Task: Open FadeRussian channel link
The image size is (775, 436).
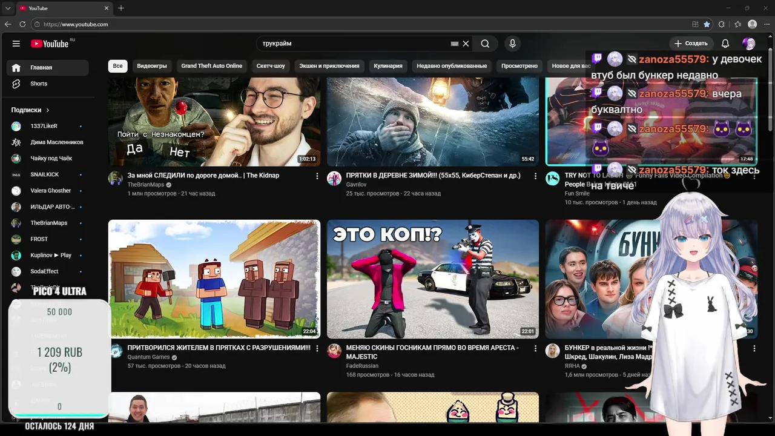Action: 362,366
